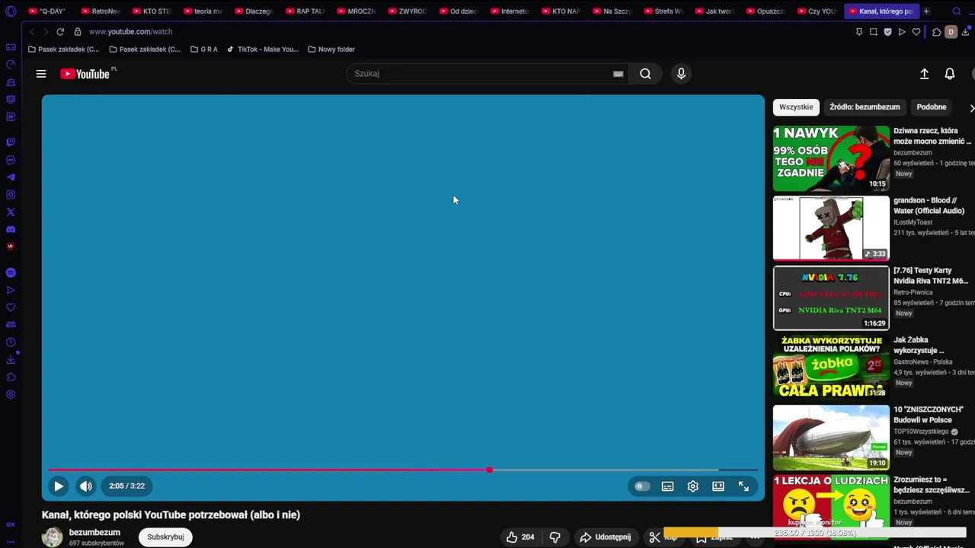Open YouTube notifications bell

click(x=950, y=74)
